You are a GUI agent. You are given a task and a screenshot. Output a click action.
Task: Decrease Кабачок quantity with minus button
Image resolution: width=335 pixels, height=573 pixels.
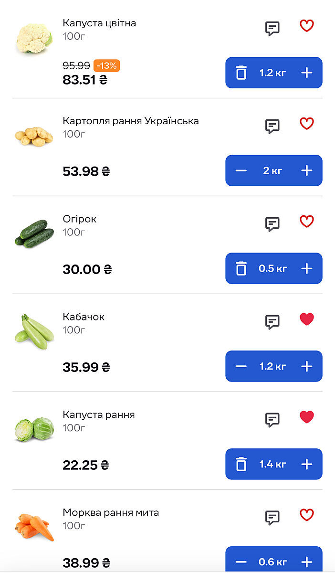[x=241, y=366]
